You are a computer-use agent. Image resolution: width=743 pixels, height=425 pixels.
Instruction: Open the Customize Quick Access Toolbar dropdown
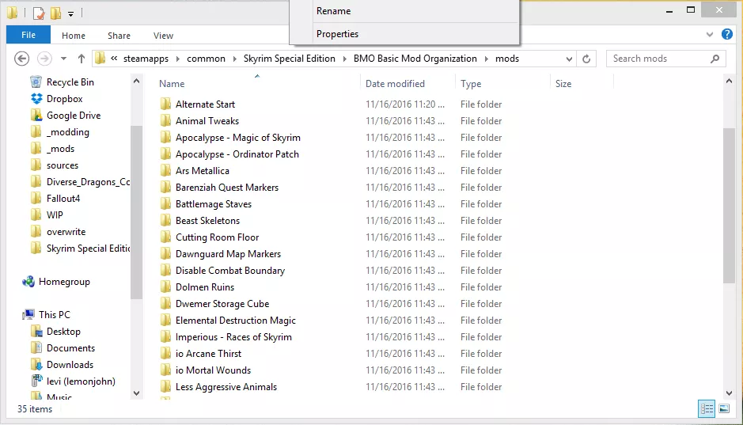click(70, 13)
